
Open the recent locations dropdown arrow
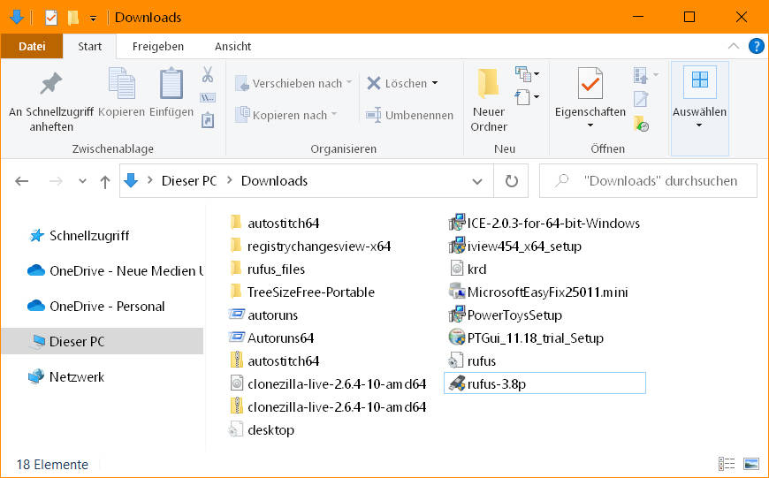pyautogui.click(x=82, y=181)
